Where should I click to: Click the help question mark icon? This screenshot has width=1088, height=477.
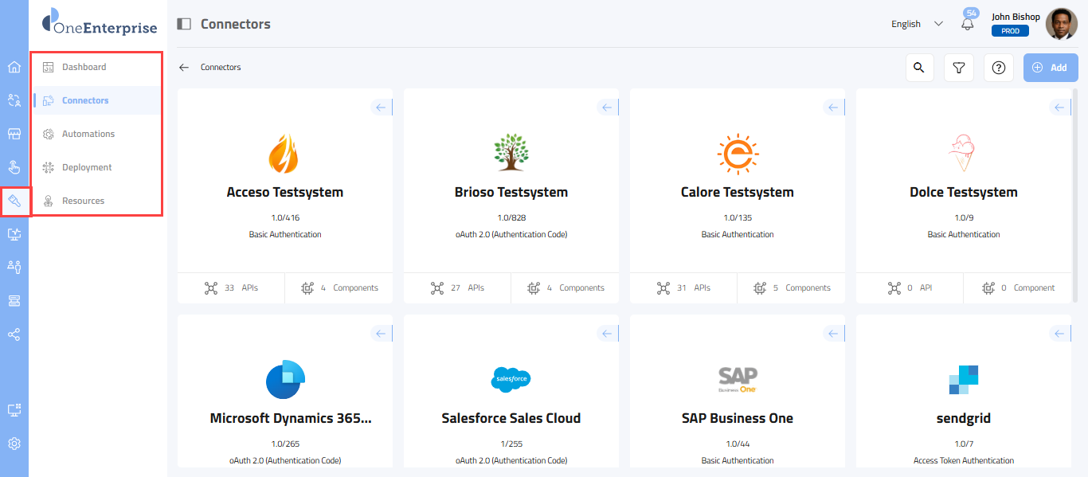[999, 68]
